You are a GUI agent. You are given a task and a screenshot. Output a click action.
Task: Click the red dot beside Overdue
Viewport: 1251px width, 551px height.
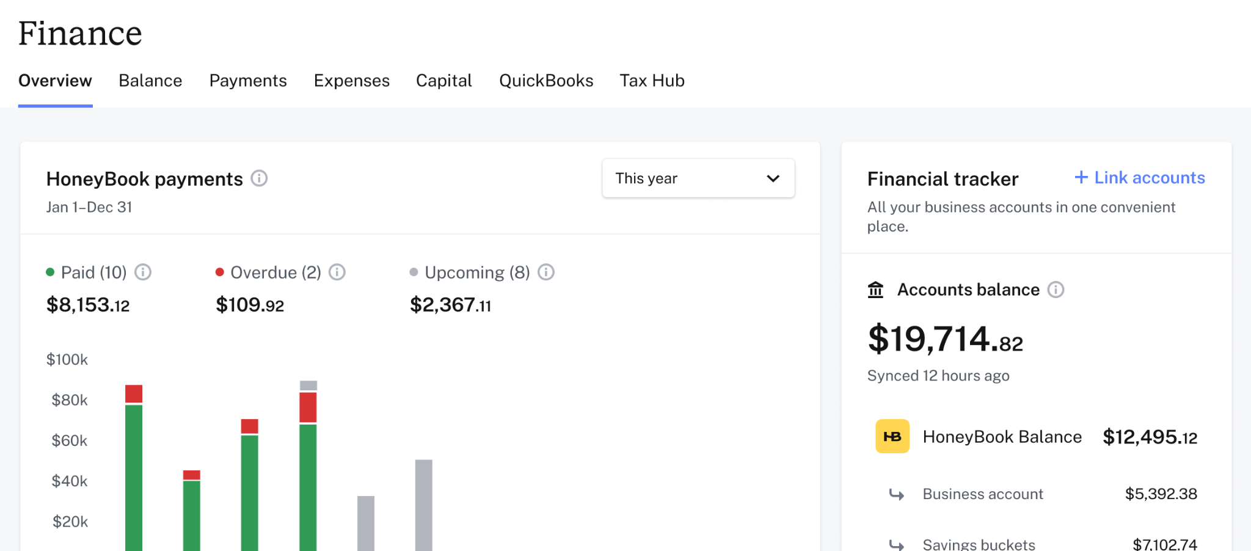[x=220, y=272]
